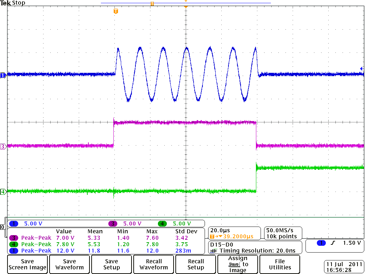
Task: Click the 16:56:28 time display
Action: [x=339, y=270]
